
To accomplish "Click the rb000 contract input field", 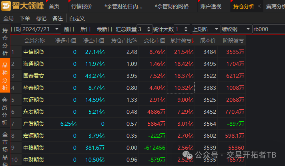I will click(269, 29).
